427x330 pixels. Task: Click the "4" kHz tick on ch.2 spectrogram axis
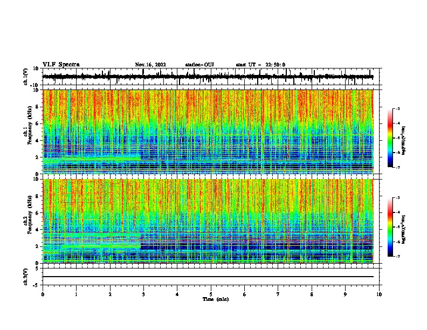[37, 230]
